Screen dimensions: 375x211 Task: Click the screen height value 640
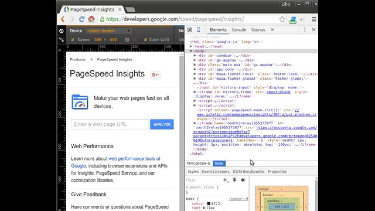113,40
